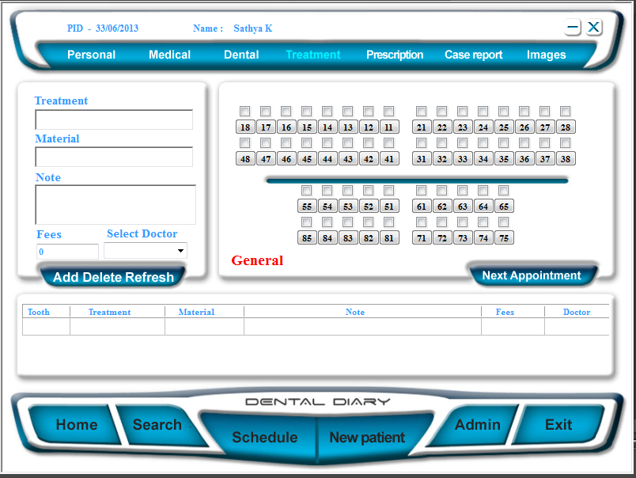Tick the checkbox above tooth 41

click(388, 143)
